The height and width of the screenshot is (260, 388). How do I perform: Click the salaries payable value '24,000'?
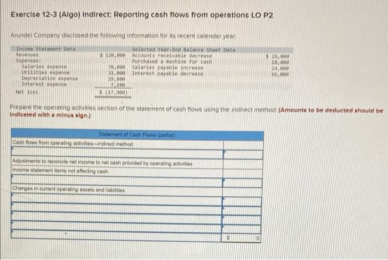(x=280, y=69)
